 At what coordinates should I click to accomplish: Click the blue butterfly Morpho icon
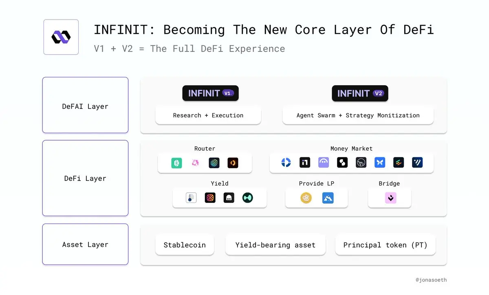pos(380,163)
